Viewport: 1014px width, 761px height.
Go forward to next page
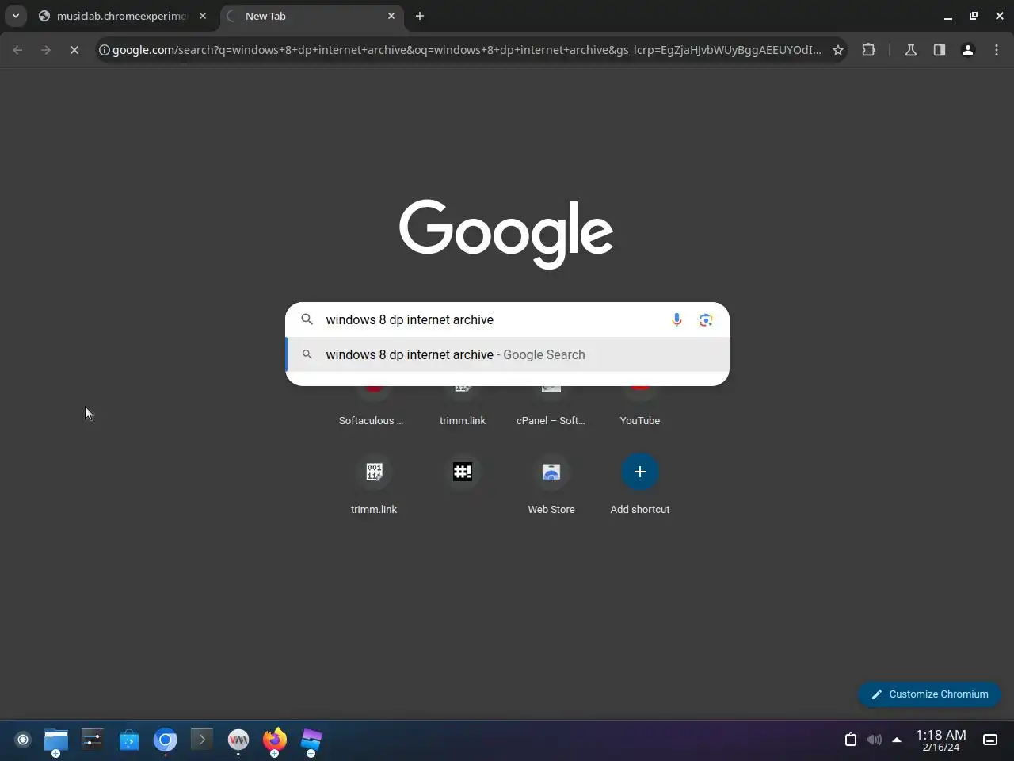[46, 50]
